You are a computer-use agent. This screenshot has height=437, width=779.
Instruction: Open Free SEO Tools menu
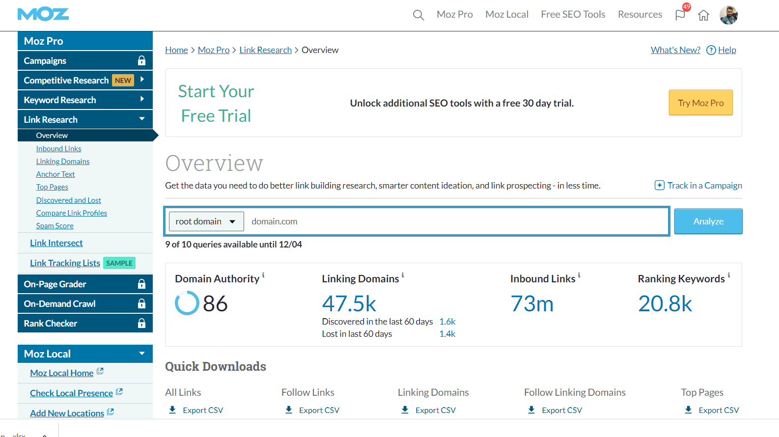573,15
